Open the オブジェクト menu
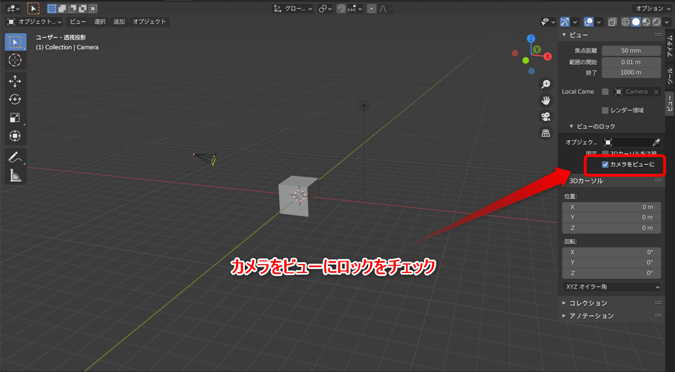The width and height of the screenshot is (675, 372). (x=149, y=21)
